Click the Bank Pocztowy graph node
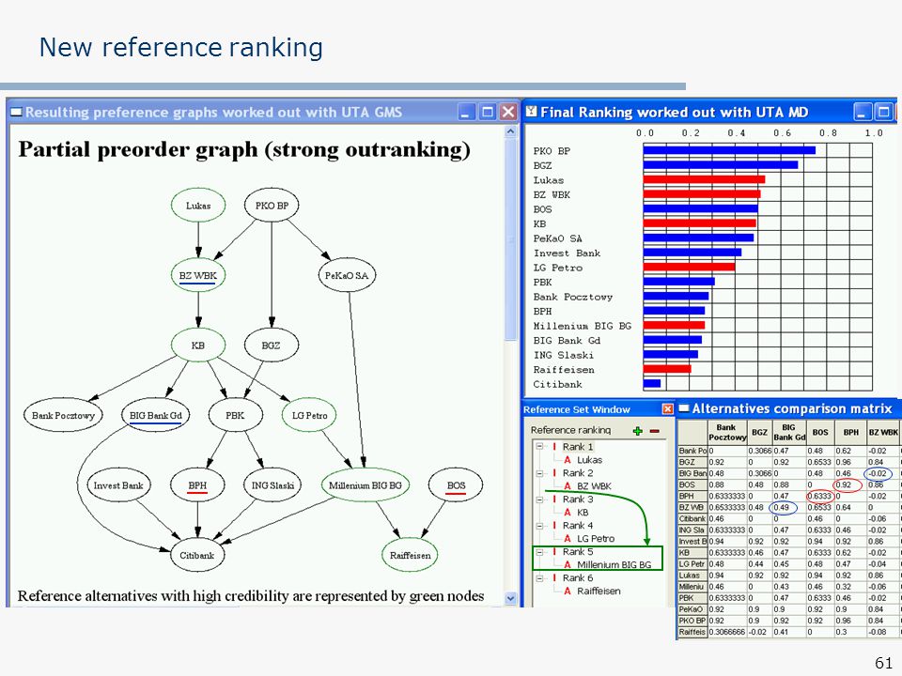This screenshot has width=902, height=676. tap(63, 415)
